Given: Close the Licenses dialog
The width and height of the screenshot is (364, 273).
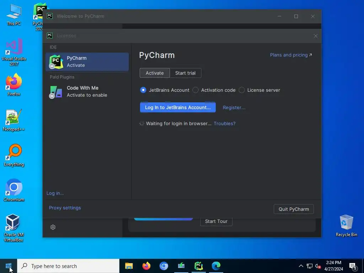Looking at the screenshot, I should (x=316, y=36).
